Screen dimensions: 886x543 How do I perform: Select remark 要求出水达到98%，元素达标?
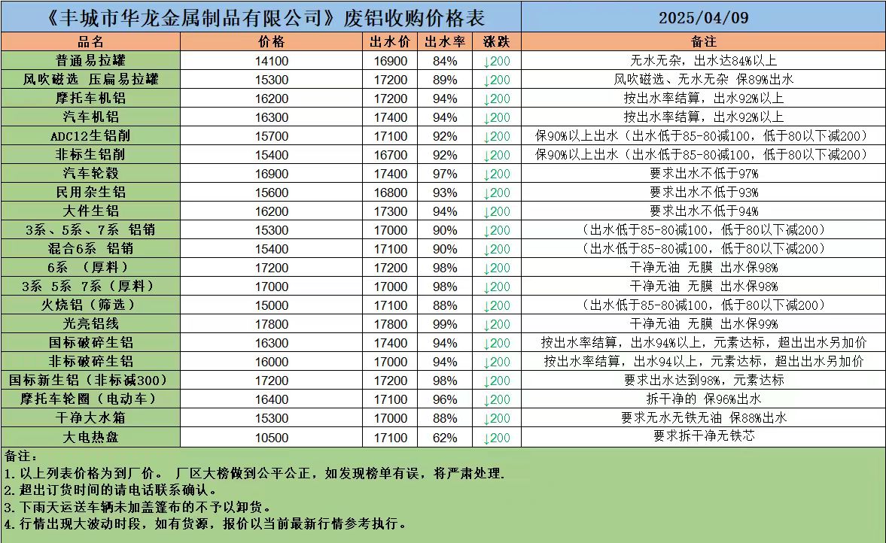tap(704, 380)
